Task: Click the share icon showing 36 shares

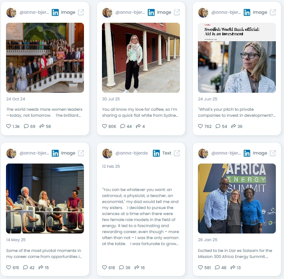Action: [233, 126]
